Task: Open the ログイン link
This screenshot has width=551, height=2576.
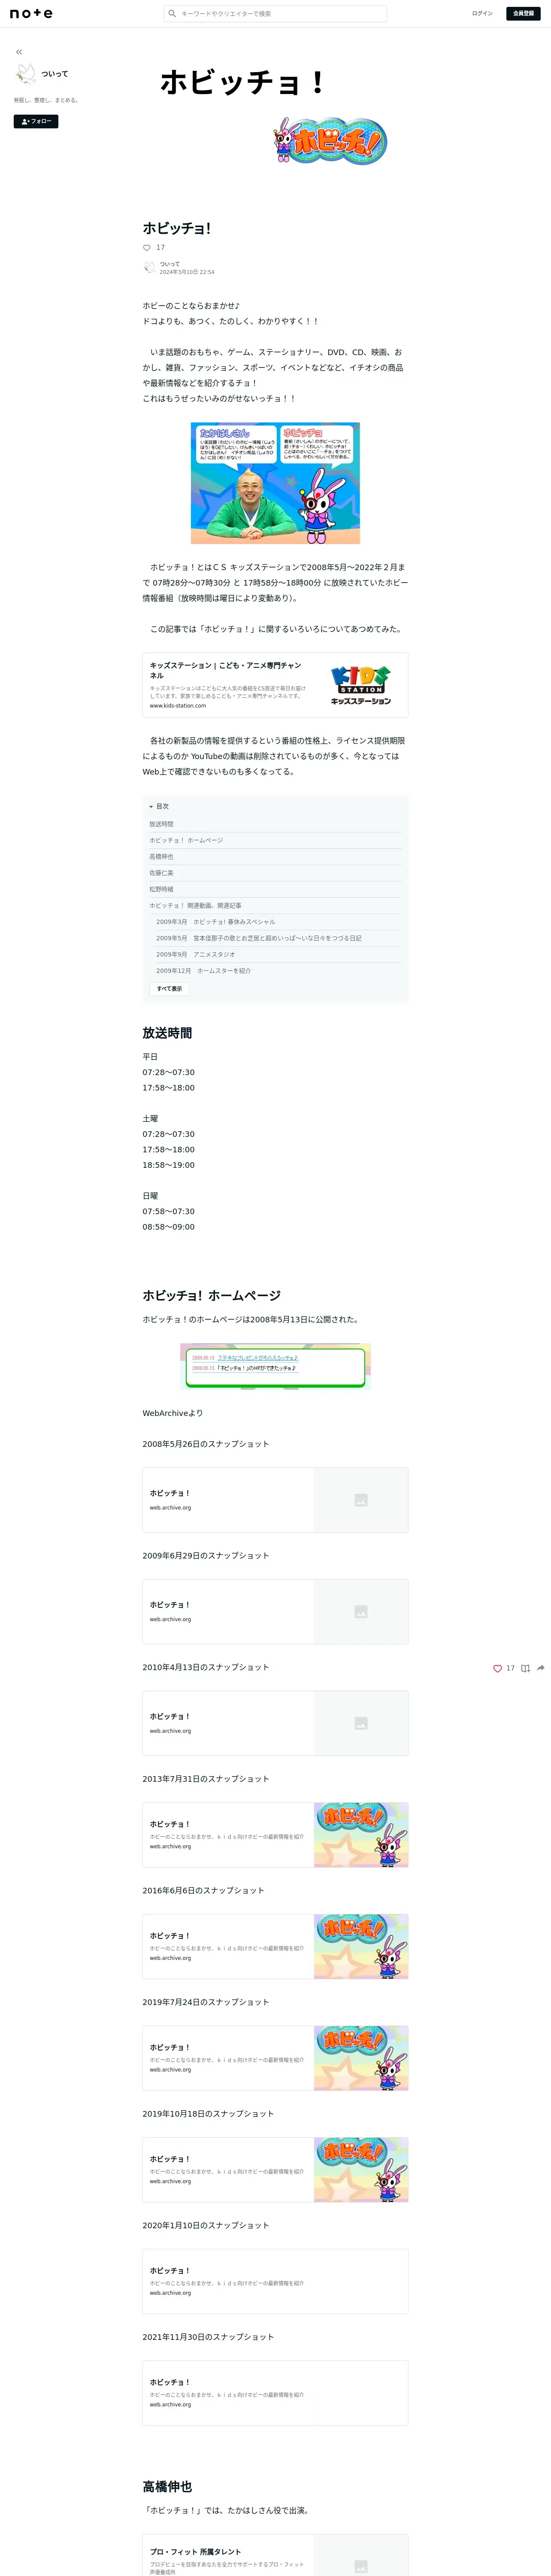Action: click(482, 14)
